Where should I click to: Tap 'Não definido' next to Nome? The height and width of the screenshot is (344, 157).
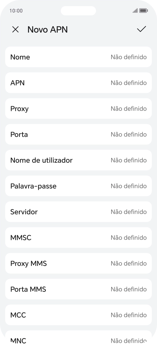tap(129, 57)
